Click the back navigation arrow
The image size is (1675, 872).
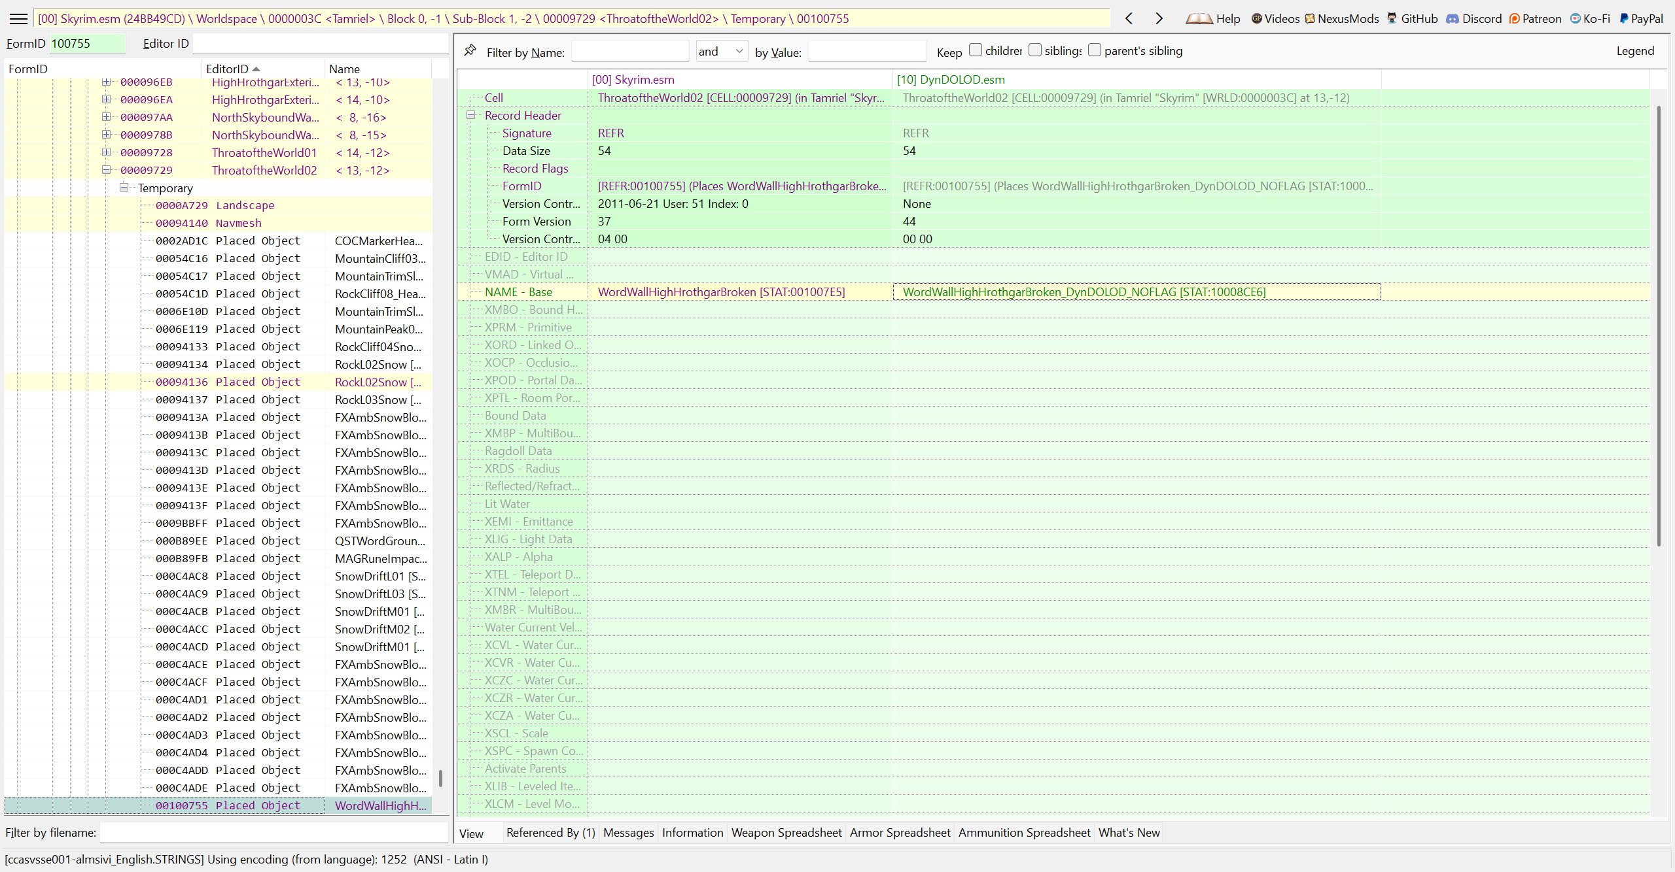[x=1129, y=18]
